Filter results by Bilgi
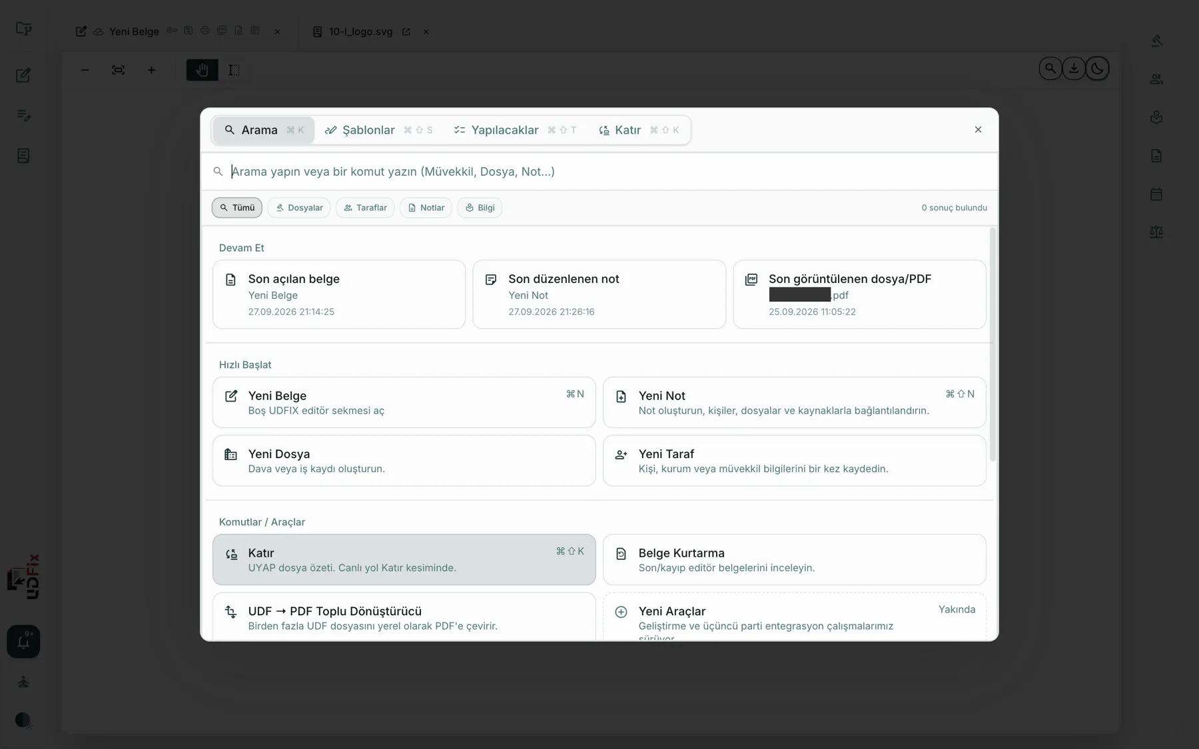 tap(480, 208)
